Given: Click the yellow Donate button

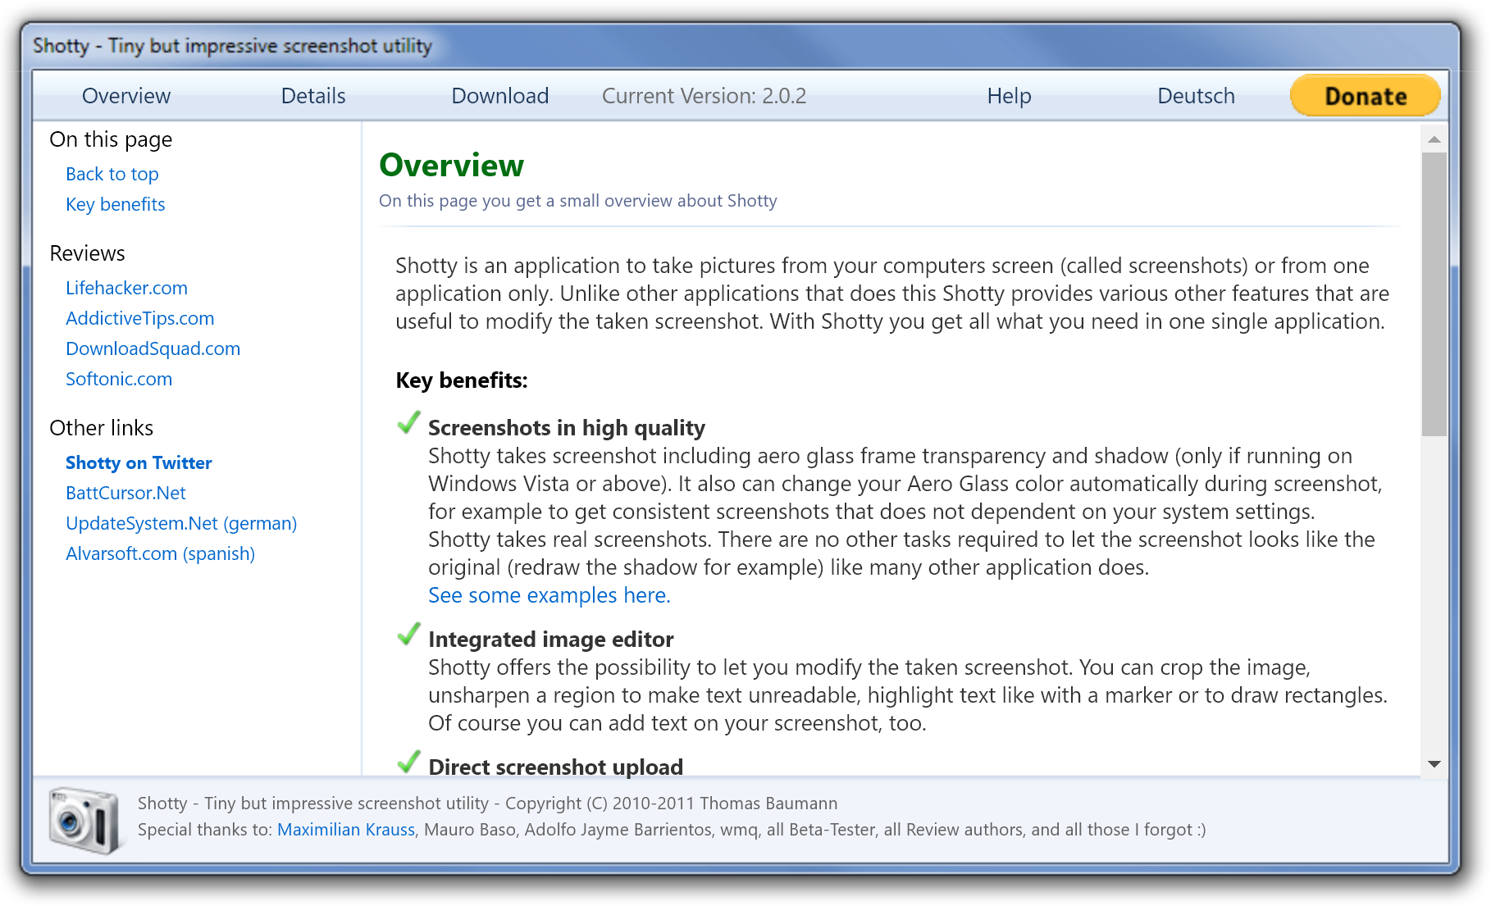Looking at the screenshot, I should 1366,96.
